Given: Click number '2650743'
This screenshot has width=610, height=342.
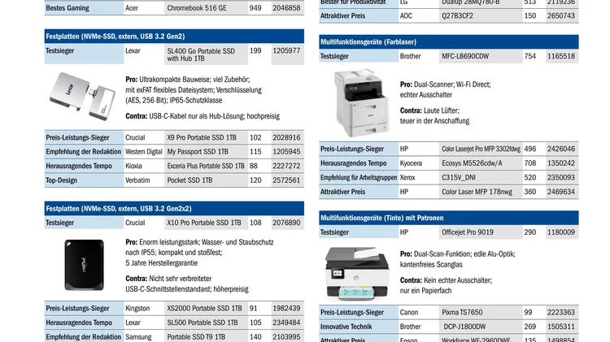Looking at the screenshot, I should [x=561, y=16].
